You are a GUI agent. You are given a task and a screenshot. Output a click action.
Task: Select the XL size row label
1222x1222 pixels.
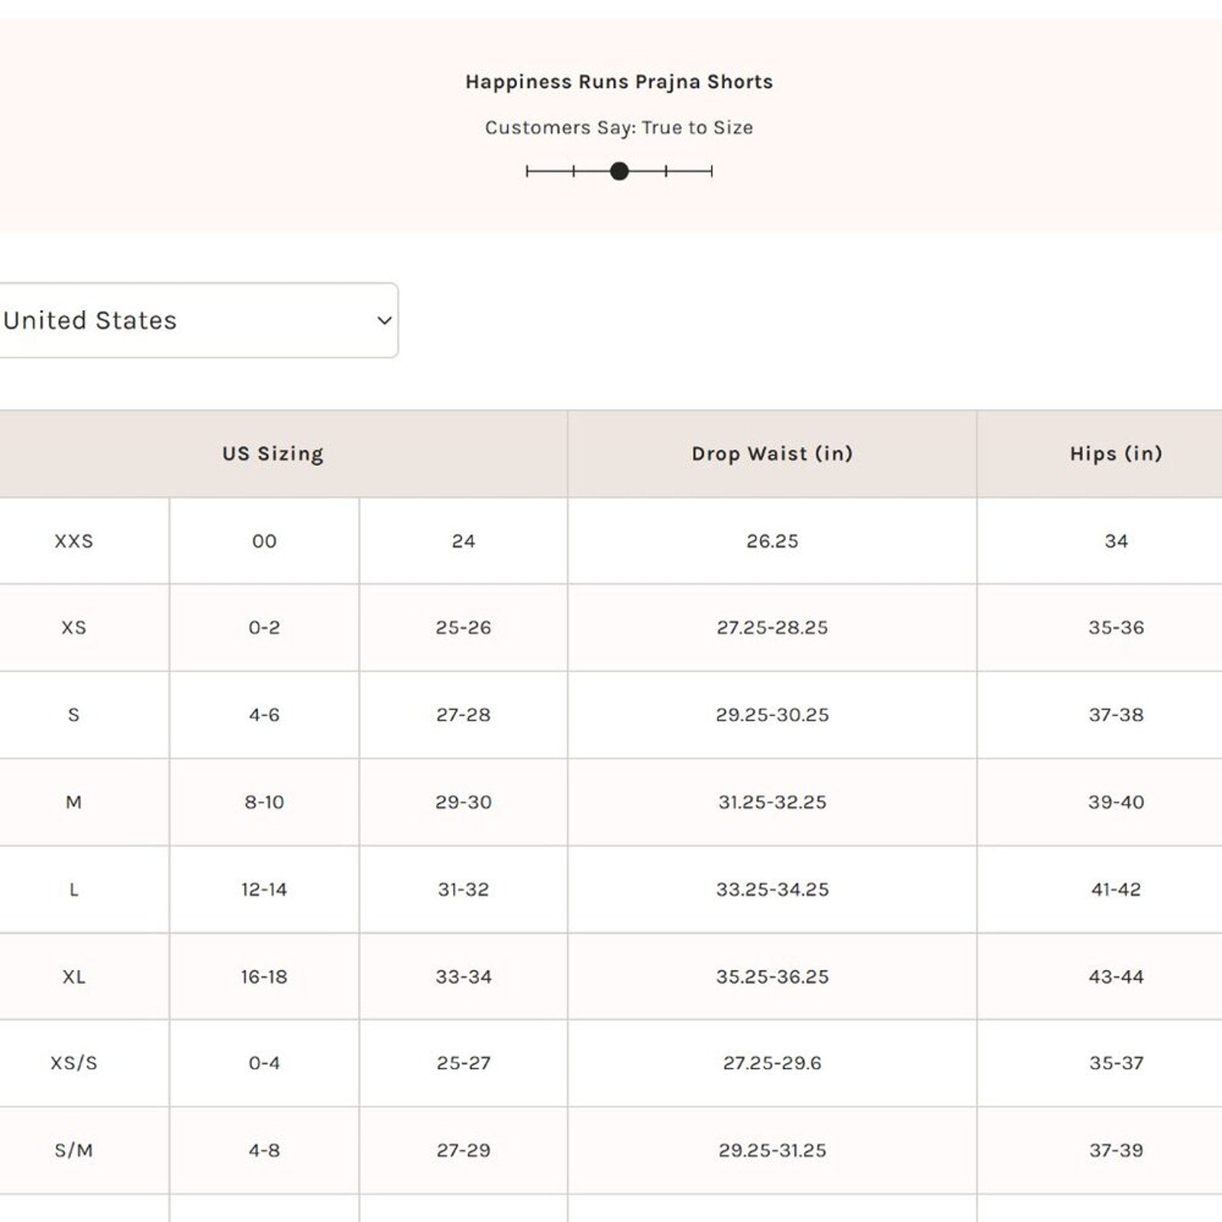73,977
